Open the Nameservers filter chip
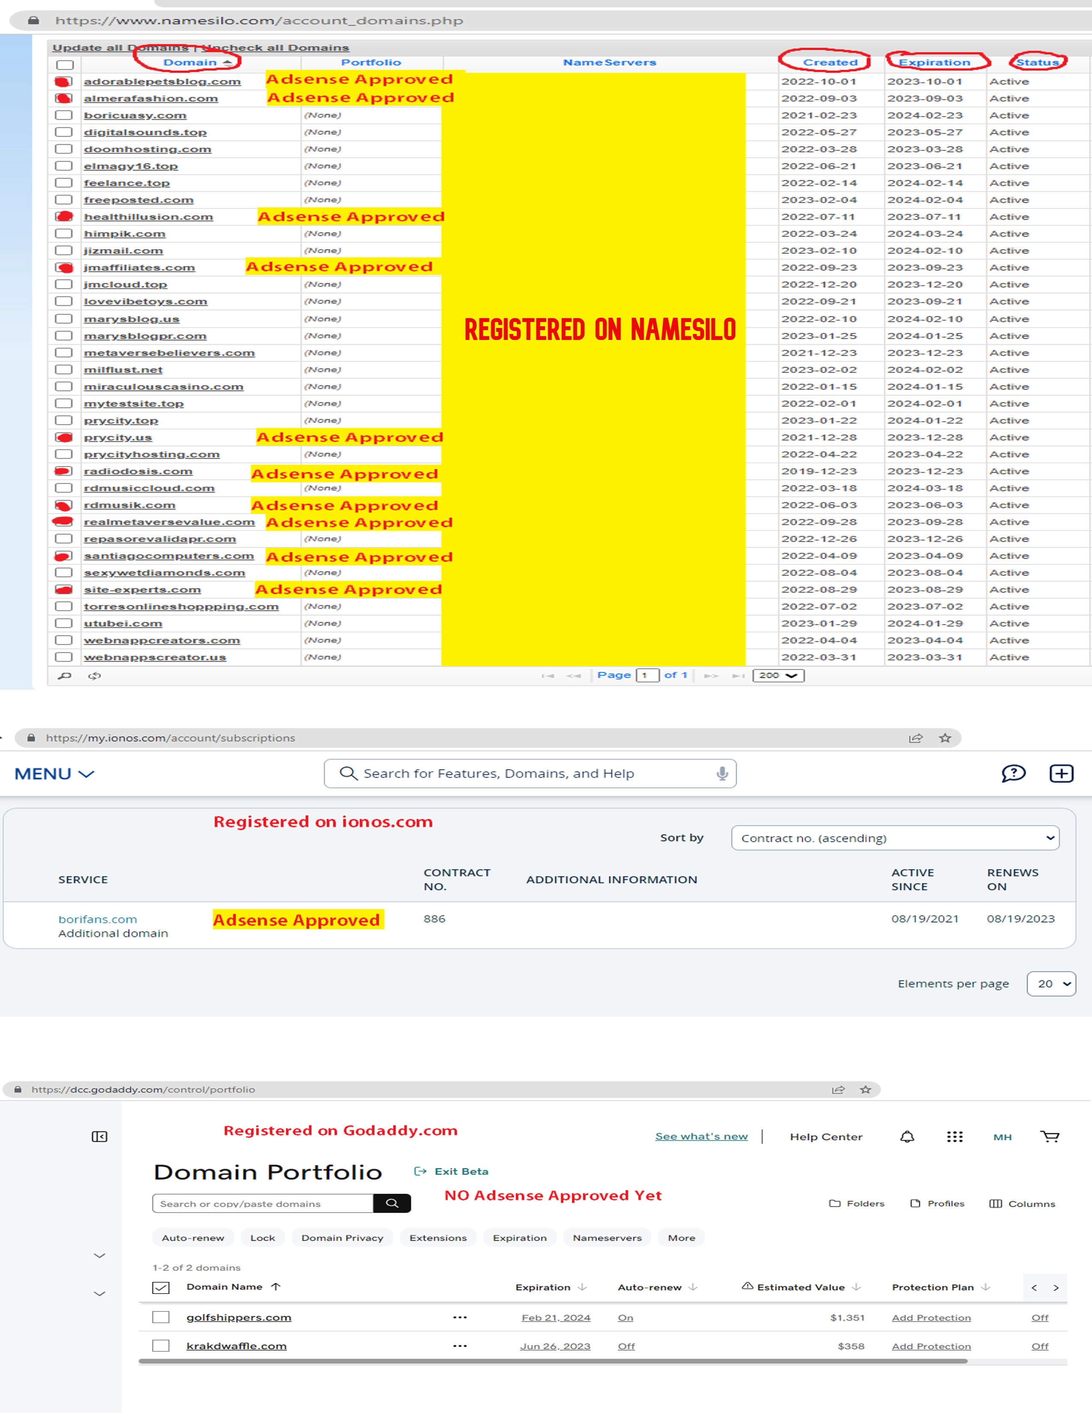Screen dimensions: 1092x1413 608,1238
